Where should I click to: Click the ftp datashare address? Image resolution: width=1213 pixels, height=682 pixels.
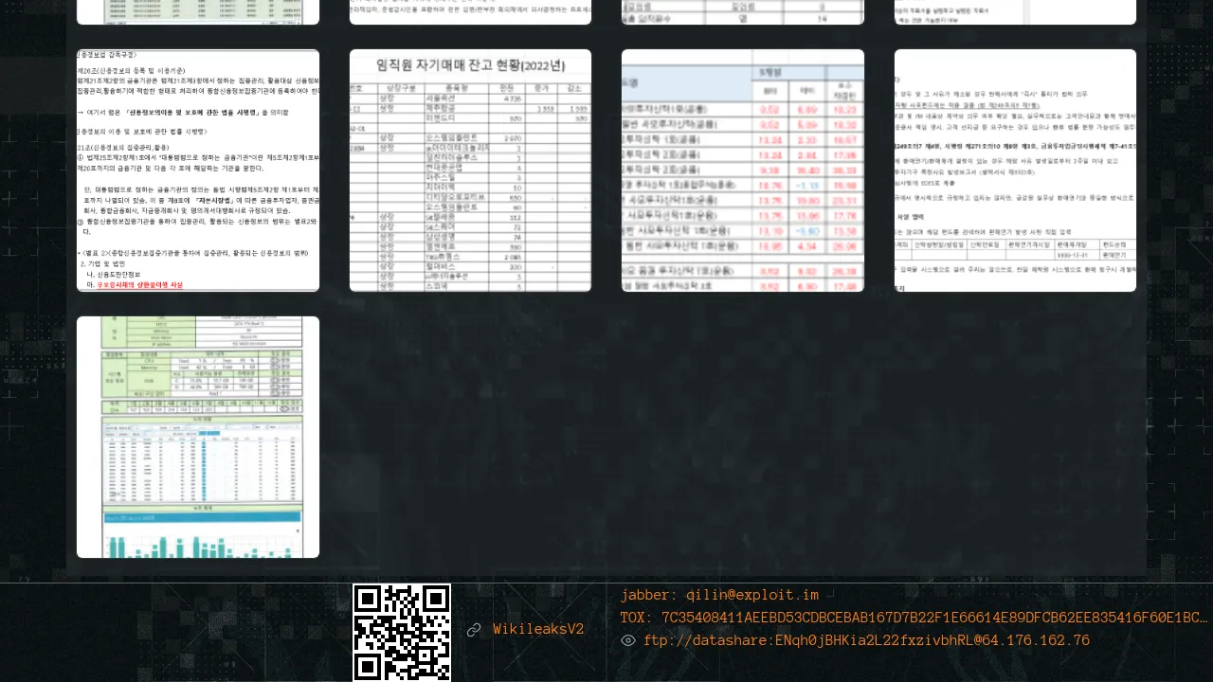coord(866,640)
